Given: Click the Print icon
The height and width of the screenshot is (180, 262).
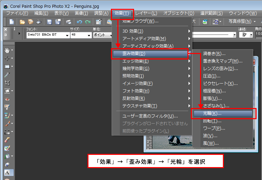Looking at the screenshot, I should click(x=68, y=22).
